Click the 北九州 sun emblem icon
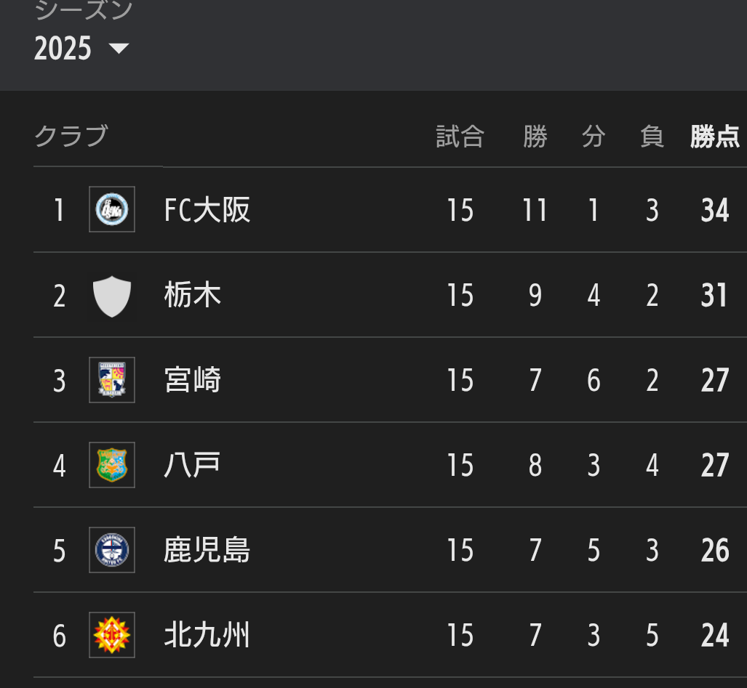Viewport: 747px width, 688px height. coord(112,635)
